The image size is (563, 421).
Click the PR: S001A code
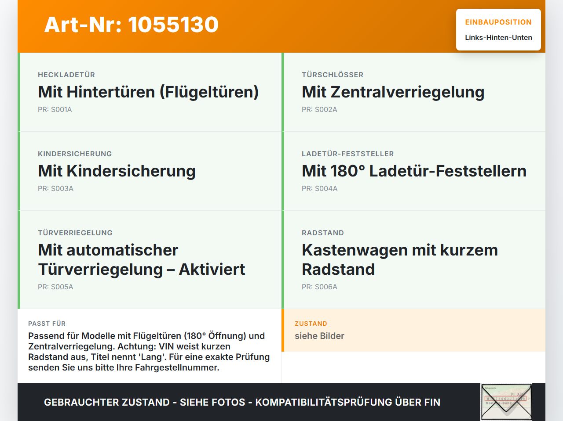pyautogui.click(x=55, y=110)
